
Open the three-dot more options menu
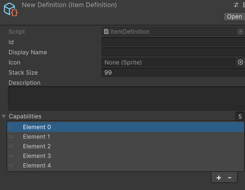[243, 5]
